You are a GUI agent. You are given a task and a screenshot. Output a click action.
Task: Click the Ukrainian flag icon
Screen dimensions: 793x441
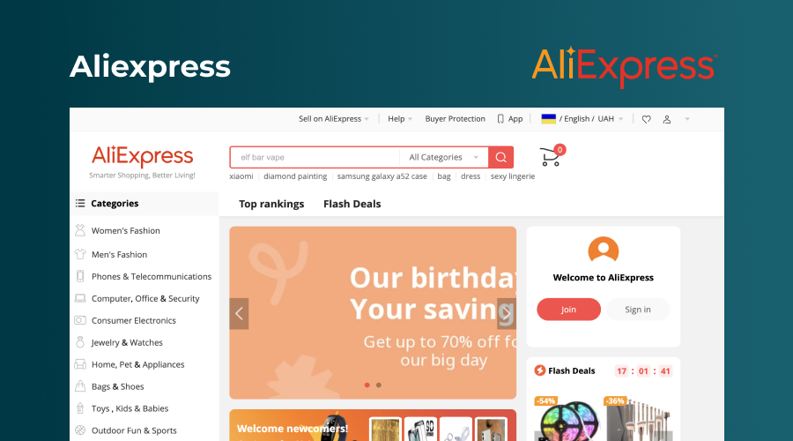click(x=548, y=118)
